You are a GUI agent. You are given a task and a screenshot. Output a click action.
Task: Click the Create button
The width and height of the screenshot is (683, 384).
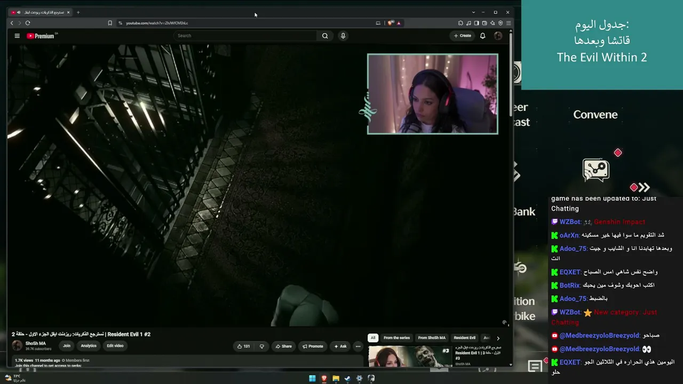(x=462, y=36)
